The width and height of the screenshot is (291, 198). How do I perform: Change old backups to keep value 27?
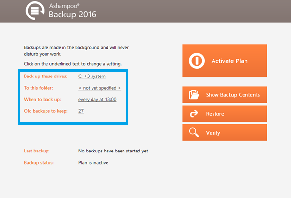(81, 111)
